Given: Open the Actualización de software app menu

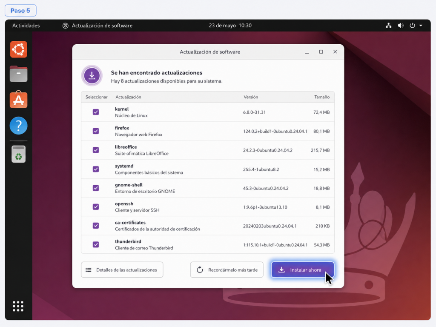Looking at the screenshot, I should tap(98, 26).
